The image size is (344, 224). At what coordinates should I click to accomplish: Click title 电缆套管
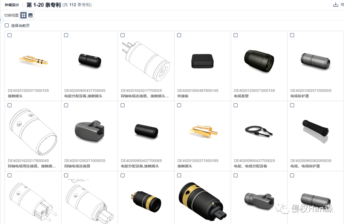[x=241, y=96]
